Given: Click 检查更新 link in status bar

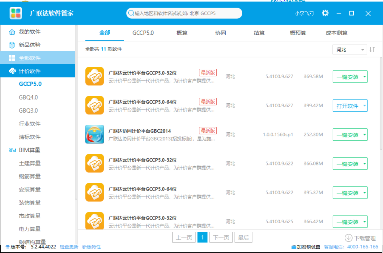Looking at the screenshot, I should pos(69,247).
